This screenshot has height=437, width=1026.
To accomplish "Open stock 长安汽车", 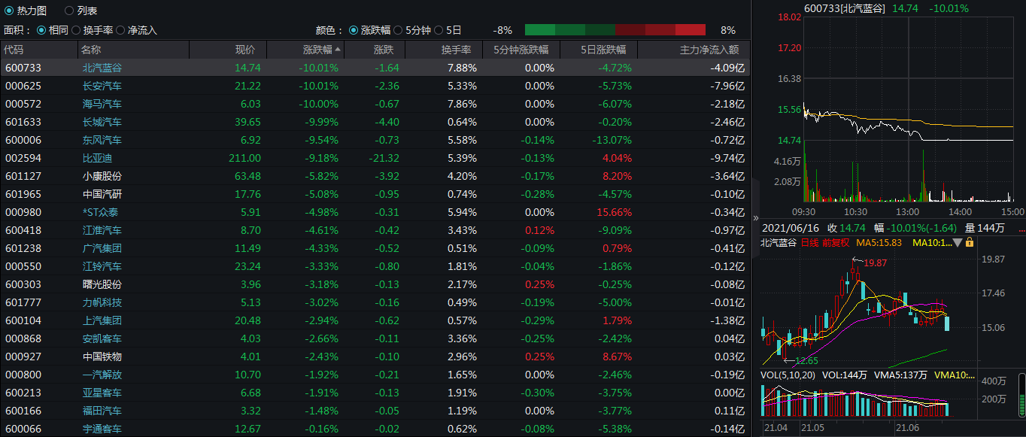I will click(102, 86).
